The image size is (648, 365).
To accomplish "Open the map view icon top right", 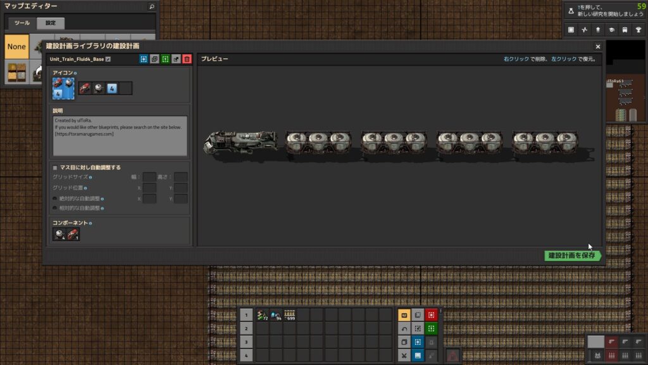I will pyautogui.click(x=571, y=30).
